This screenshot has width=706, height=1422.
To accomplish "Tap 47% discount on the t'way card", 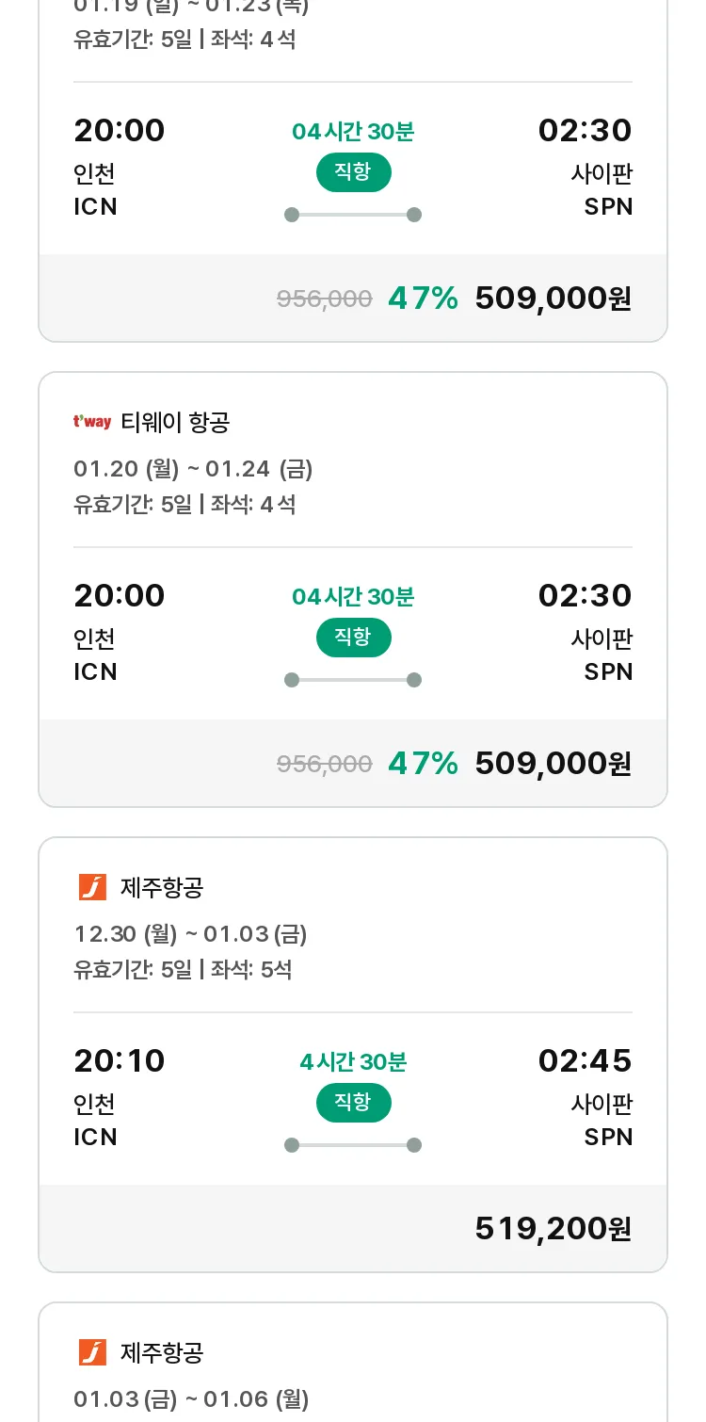I will 423,763.
